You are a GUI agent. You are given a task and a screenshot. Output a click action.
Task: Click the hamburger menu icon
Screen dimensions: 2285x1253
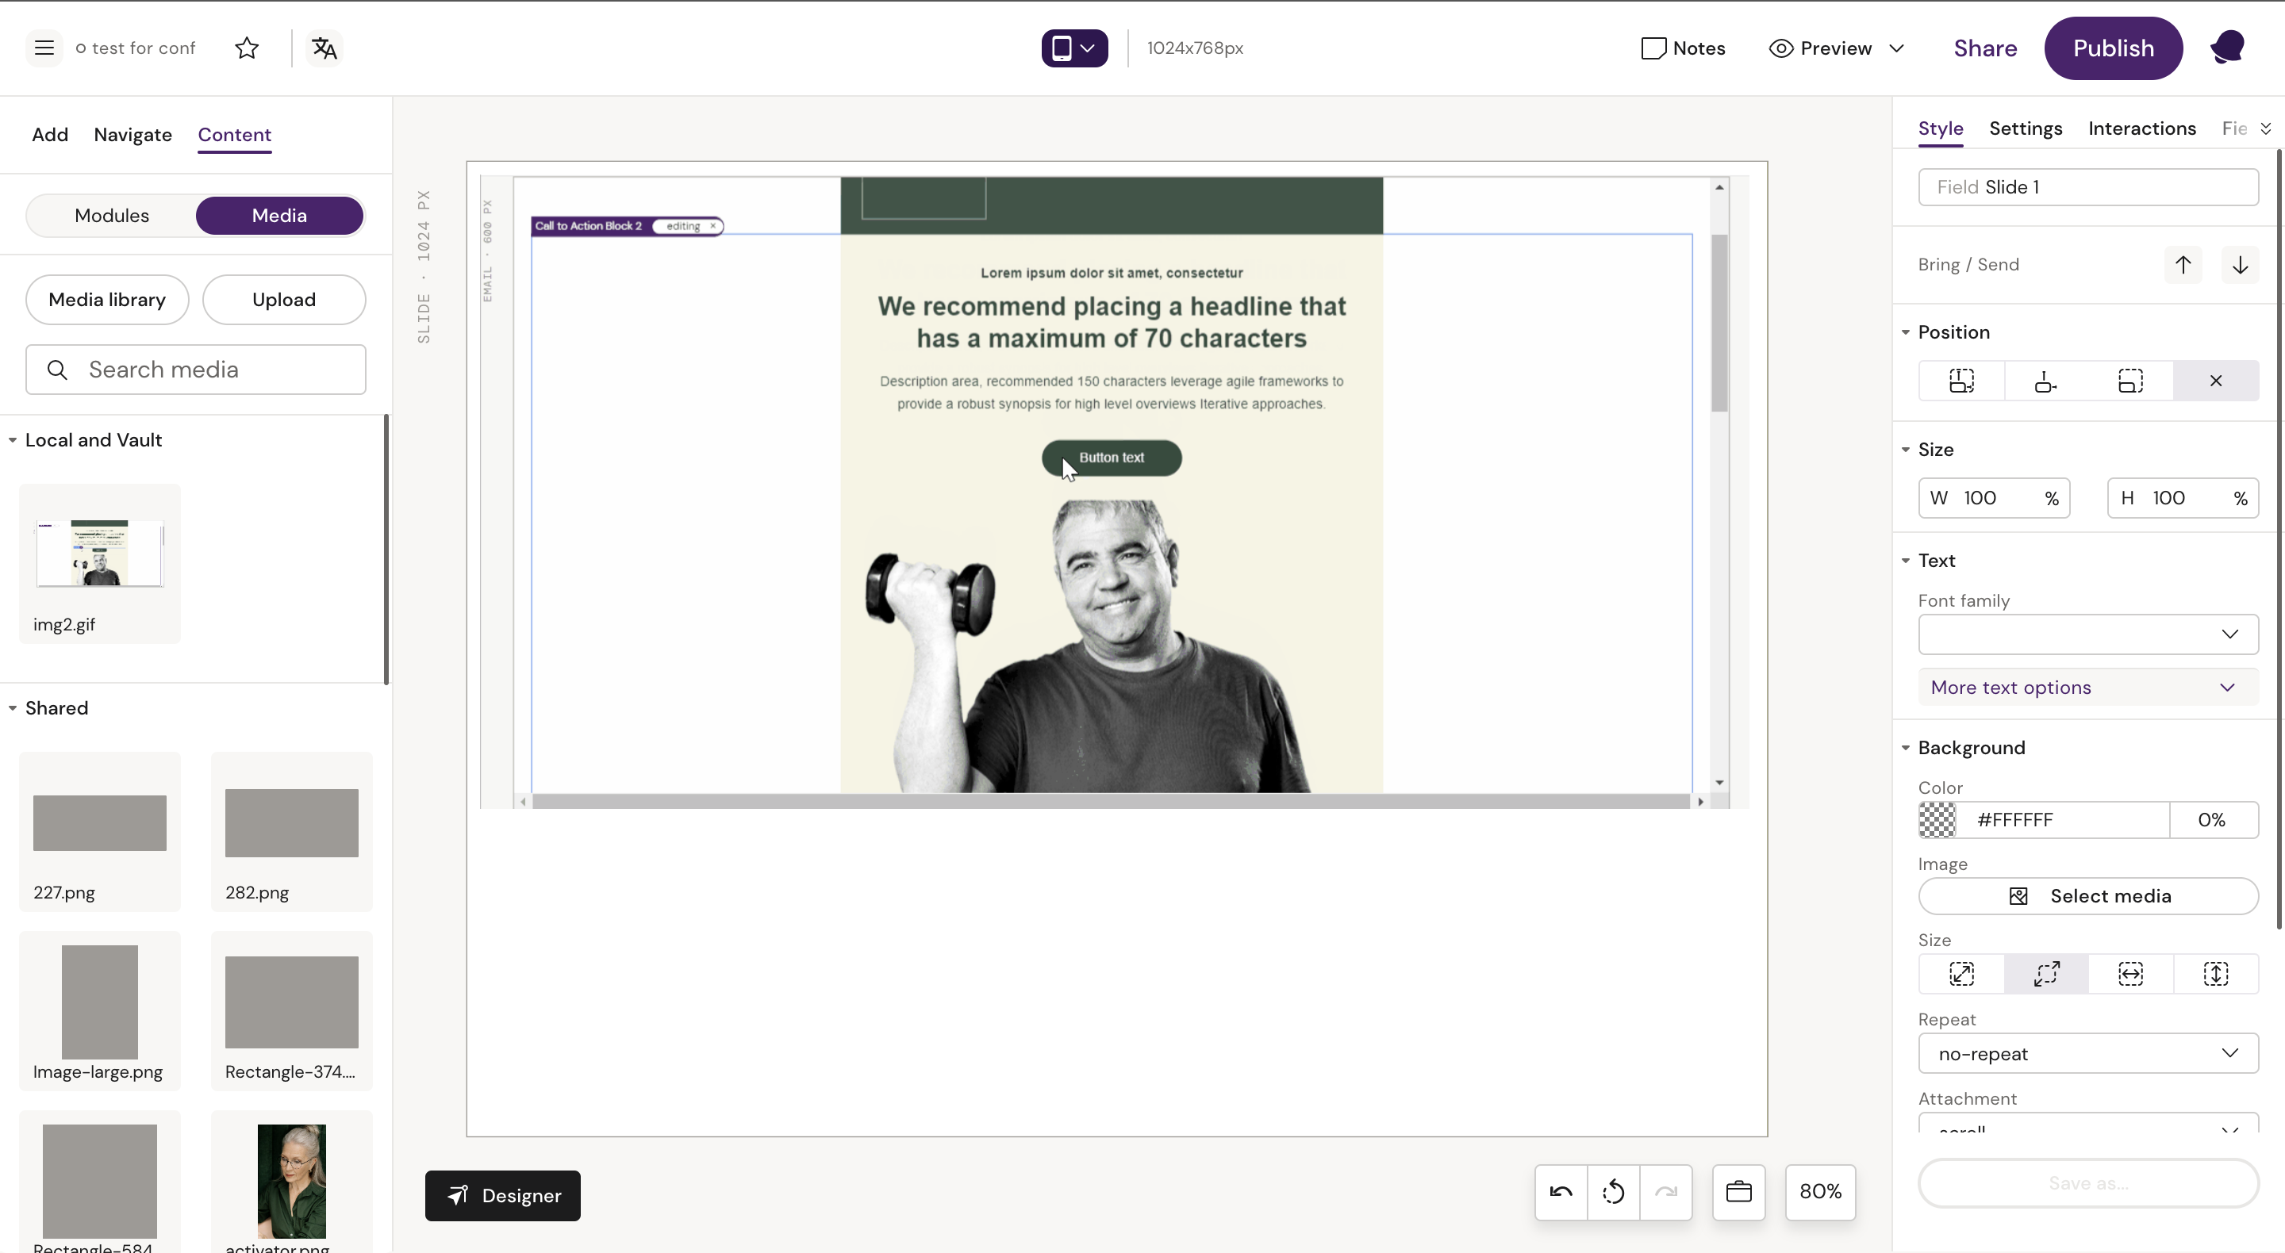click(44, 48)
